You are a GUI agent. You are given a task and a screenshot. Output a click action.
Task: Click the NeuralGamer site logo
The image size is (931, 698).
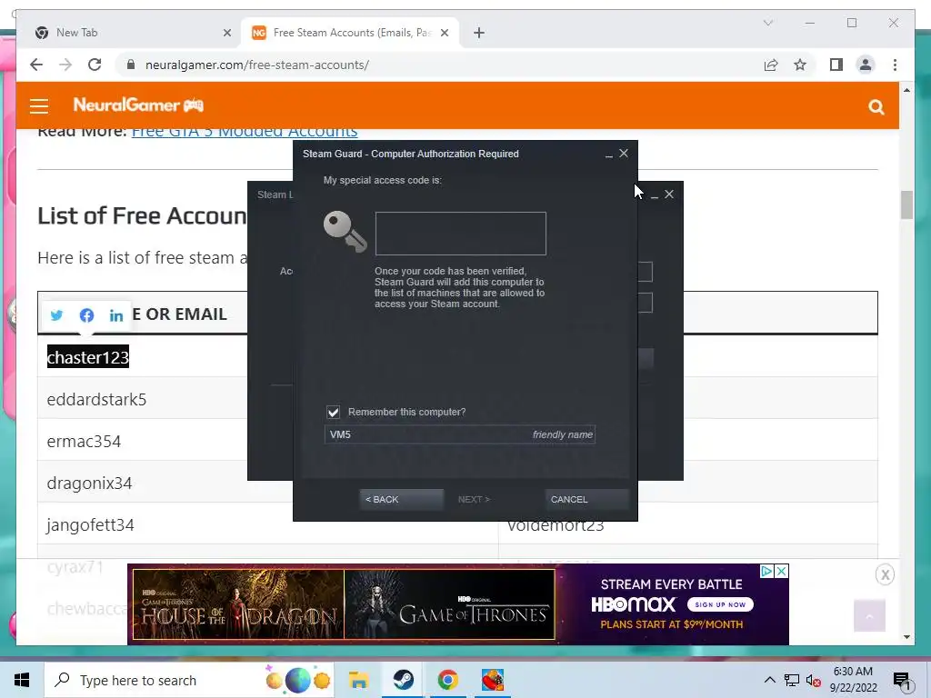click(138, 105)
